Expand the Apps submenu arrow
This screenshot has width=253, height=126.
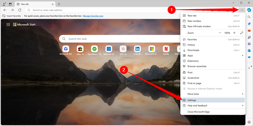tap(243, 56)
